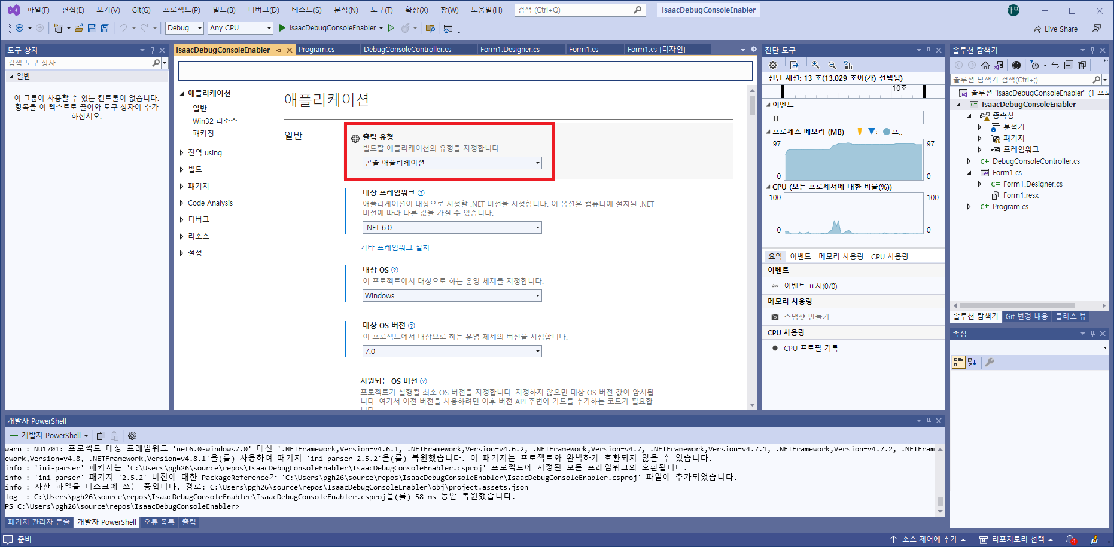Click the property pages wrench icon
This screenshot has width=1114, height=547.
click(990, 362)
